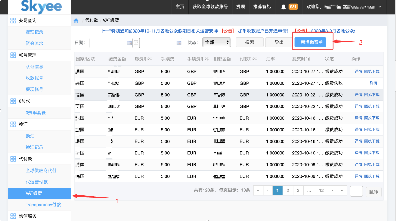
Task: Click the 代付款 section icon
Action: pyautogui.click(x=13, y=159)
